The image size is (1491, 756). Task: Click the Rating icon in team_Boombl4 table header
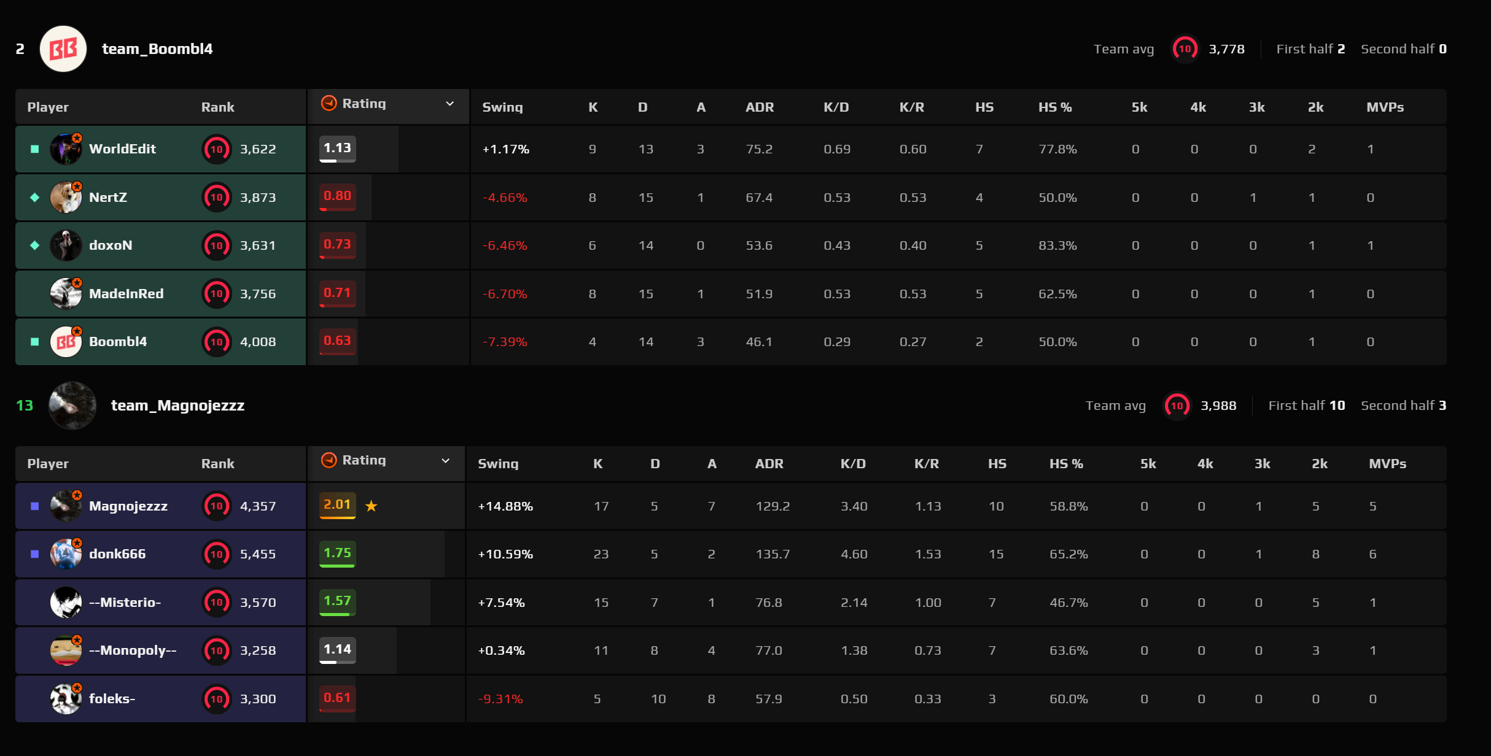(x=329, y=103)
